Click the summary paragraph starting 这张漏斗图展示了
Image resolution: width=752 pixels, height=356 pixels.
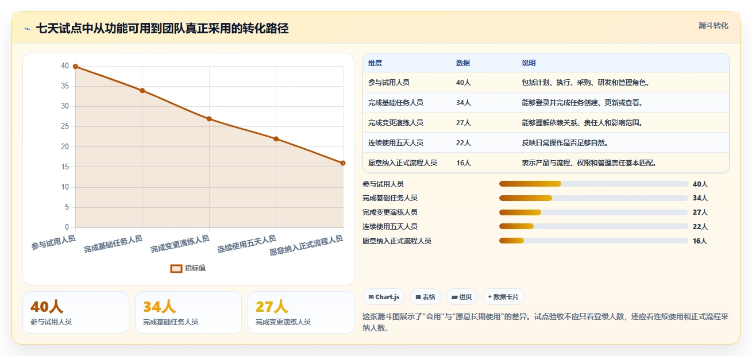tap(546, 323)
